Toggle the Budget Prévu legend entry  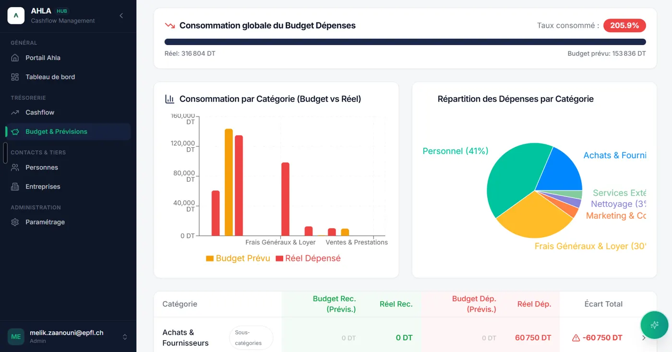[238, 258]
